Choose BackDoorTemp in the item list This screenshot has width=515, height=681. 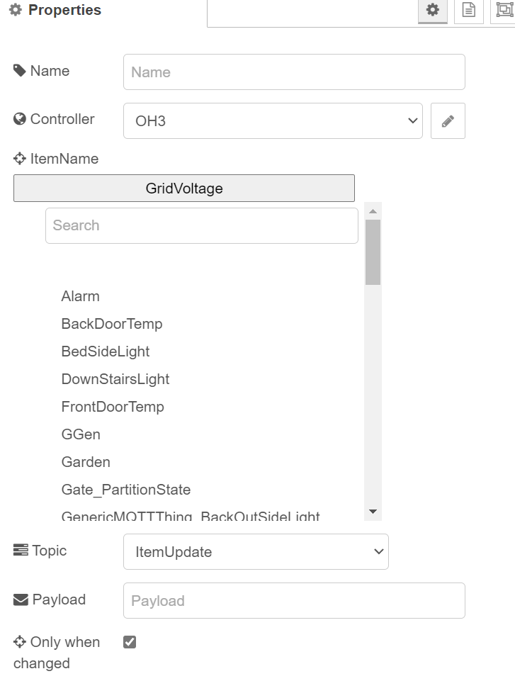(112, 324)
